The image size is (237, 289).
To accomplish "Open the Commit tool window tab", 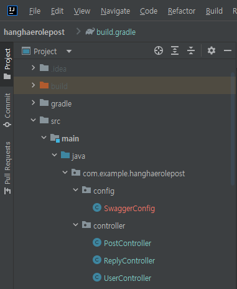I will (7, 110).
